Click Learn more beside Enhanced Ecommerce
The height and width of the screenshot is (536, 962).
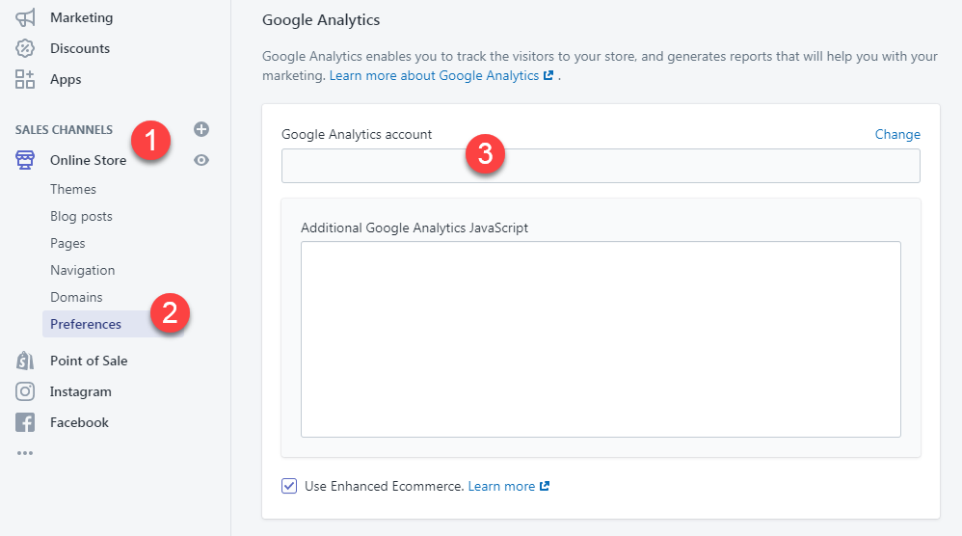point(501,486)
